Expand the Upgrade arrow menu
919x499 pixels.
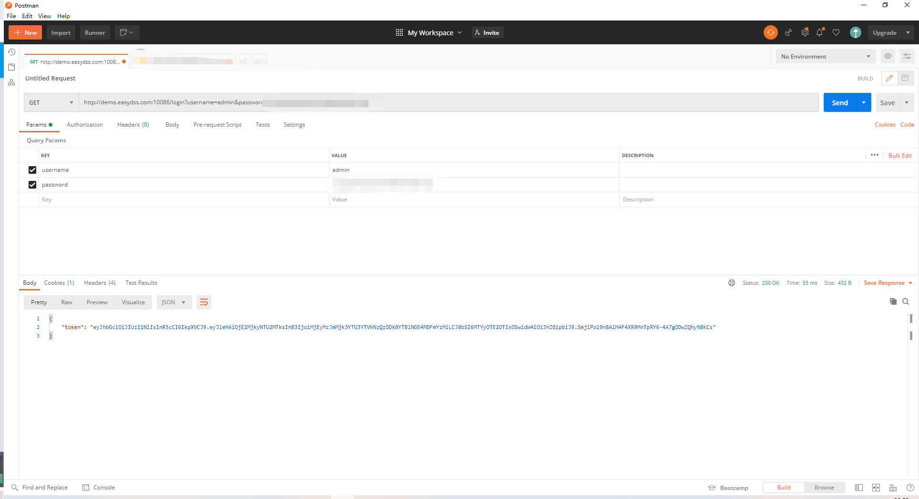(908, 32)
